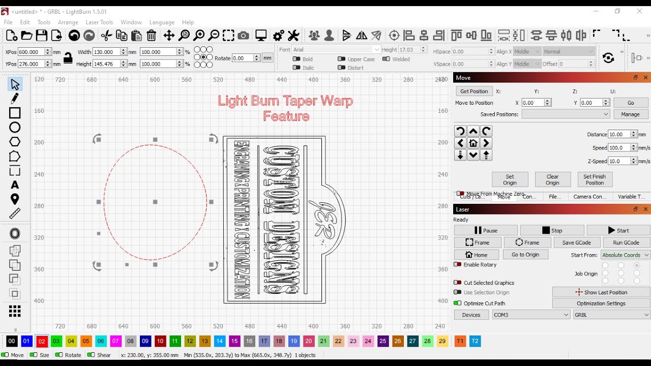Open the Align X Middle dropdown
Screen dimensions: 651x366
[x=527, y=51]
